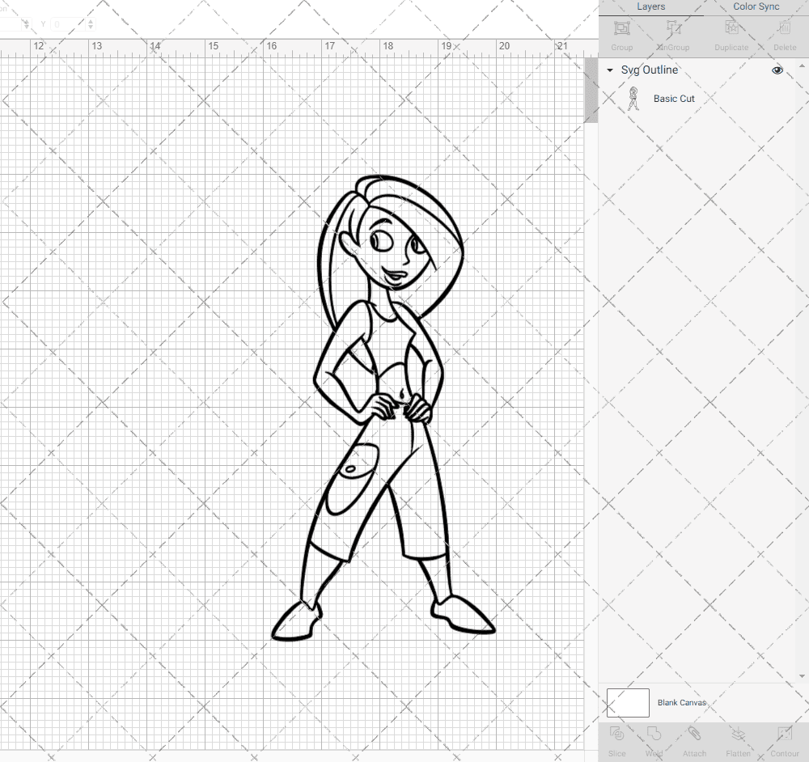Click the canvas vertical scrollbar
This screenshot has height=762, width=809.
point(591,89)
